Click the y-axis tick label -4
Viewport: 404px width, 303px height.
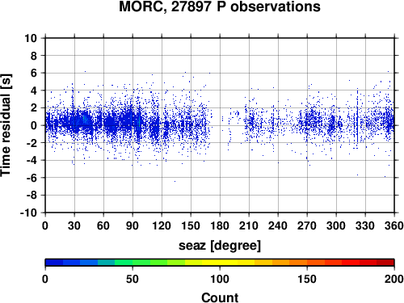(32, 160)
